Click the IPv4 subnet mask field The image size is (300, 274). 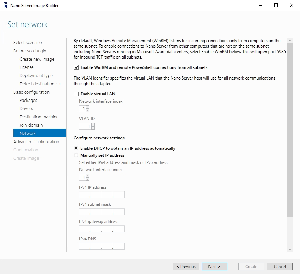[102, 212]
